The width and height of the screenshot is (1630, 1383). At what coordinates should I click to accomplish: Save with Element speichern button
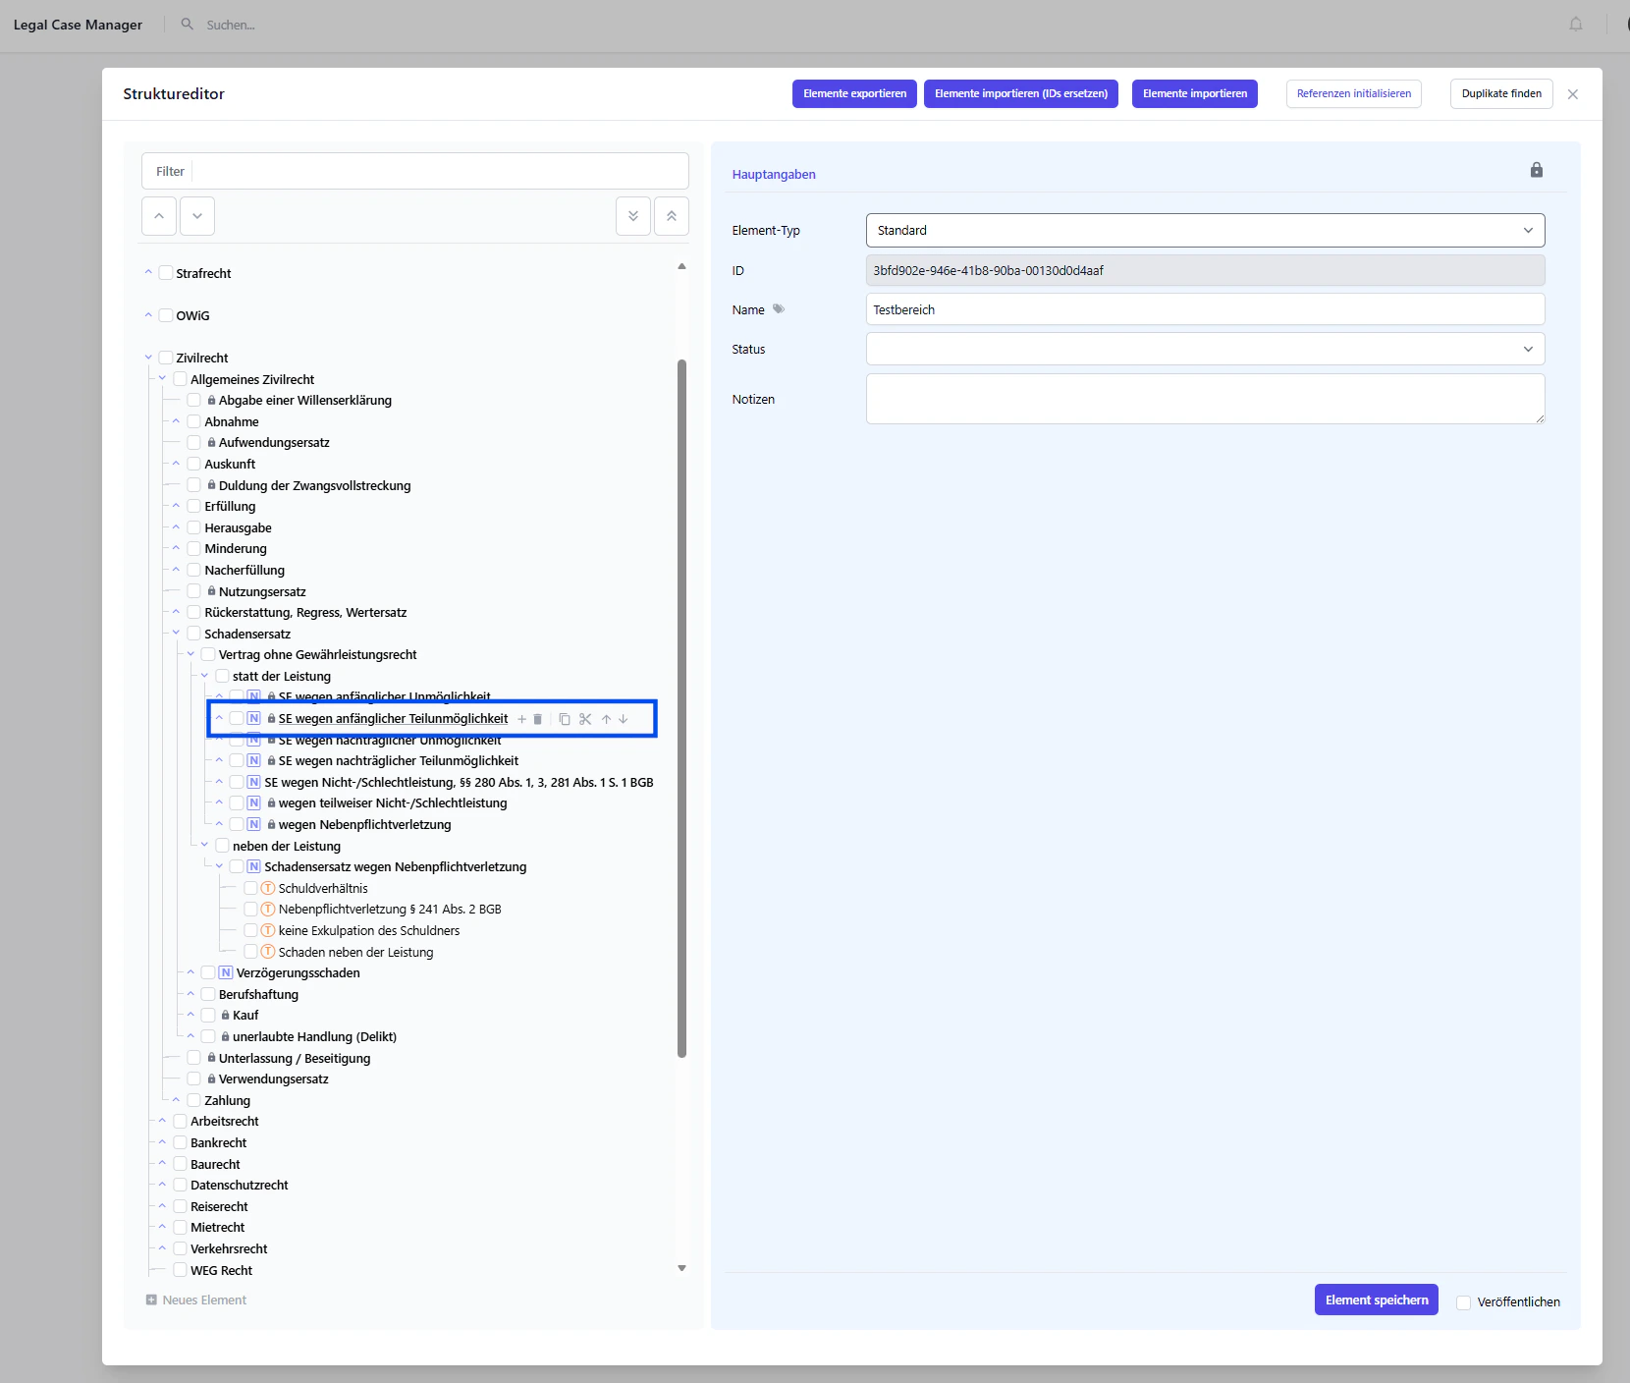(1377, 1300)
